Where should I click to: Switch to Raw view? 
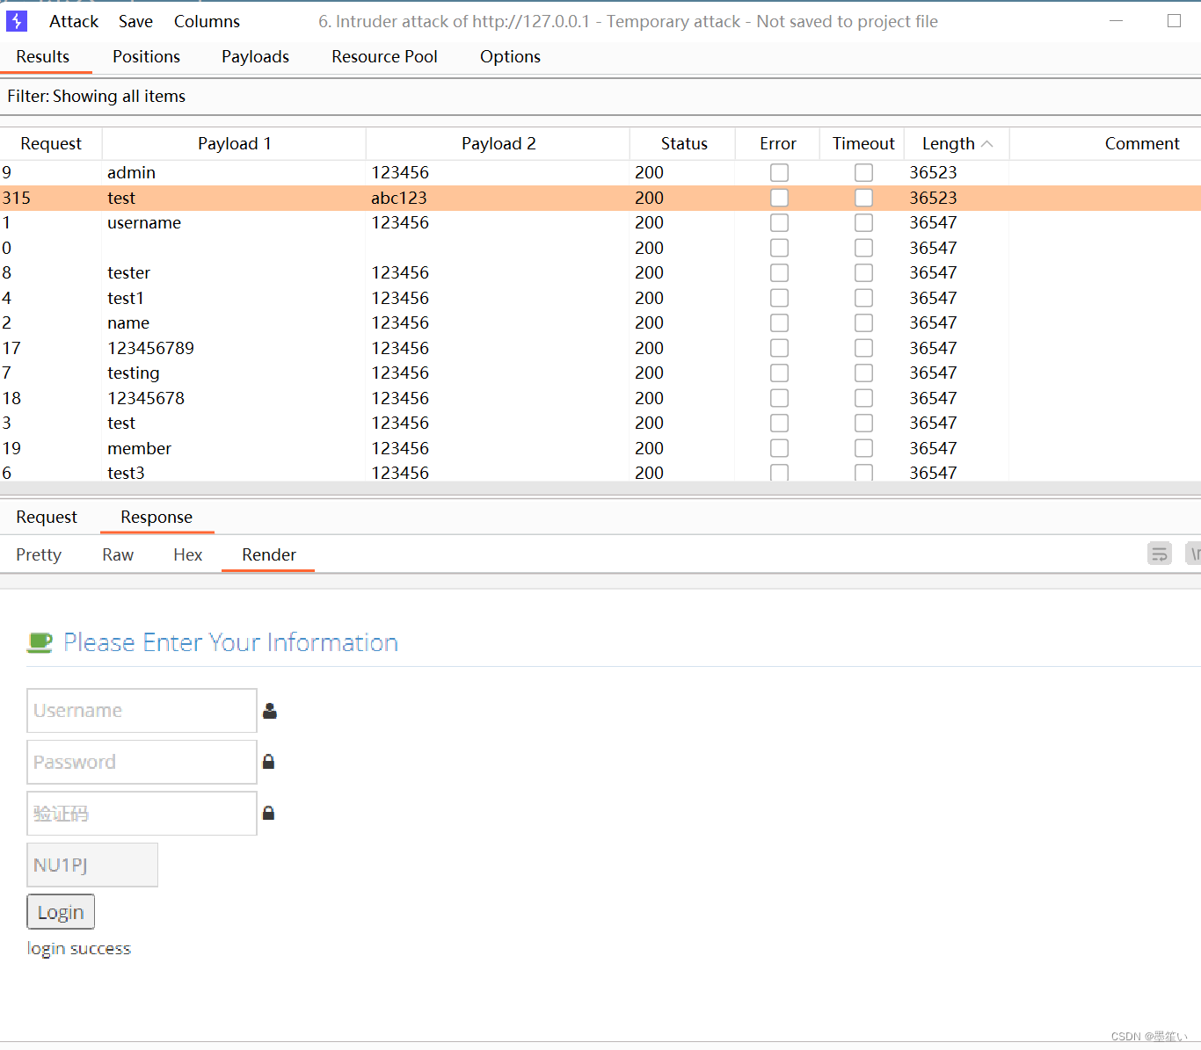118,555
